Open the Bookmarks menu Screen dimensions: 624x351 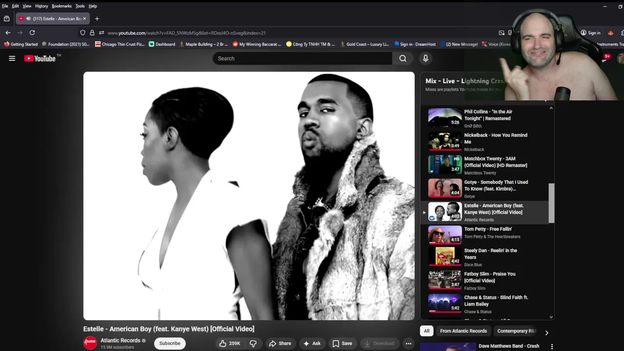pyautogui.click(x=61, y=6)
